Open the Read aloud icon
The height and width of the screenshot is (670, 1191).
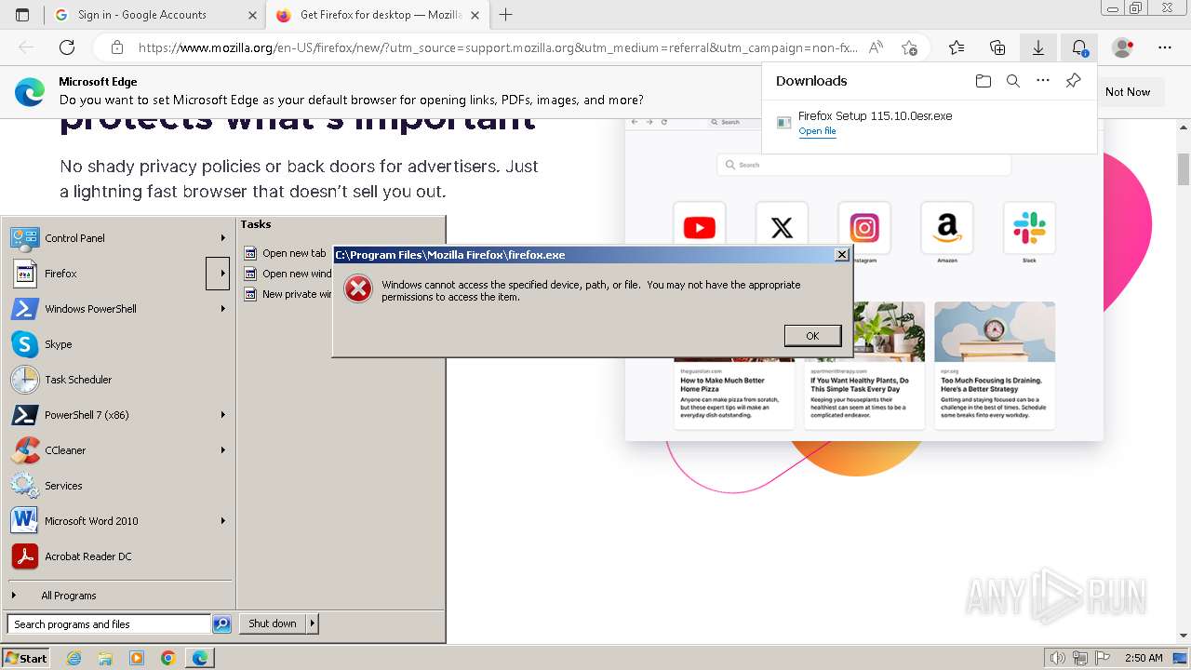[x=876, y=47]
